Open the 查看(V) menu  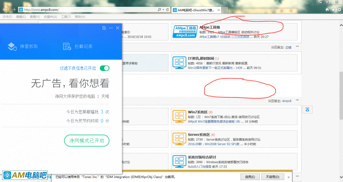35,17
